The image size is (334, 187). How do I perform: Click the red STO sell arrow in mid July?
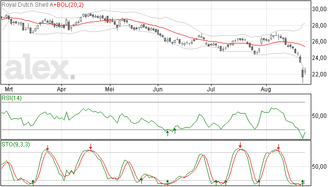point(240,145)
